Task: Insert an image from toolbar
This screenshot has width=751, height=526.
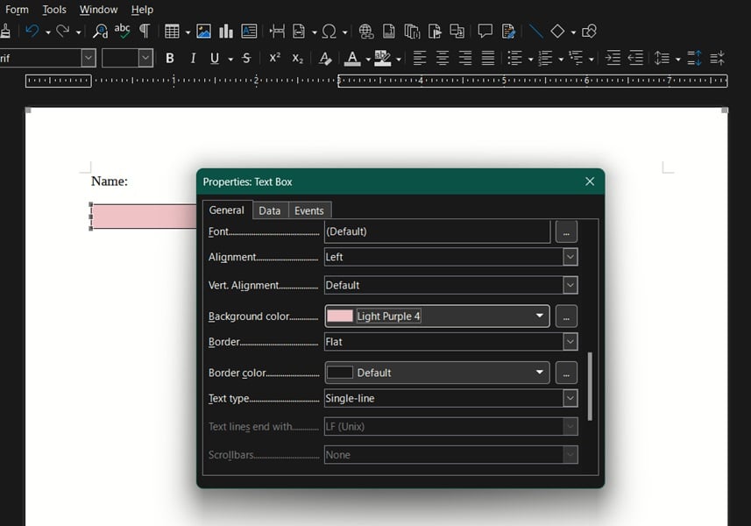Action: click(x=203, y=32)
